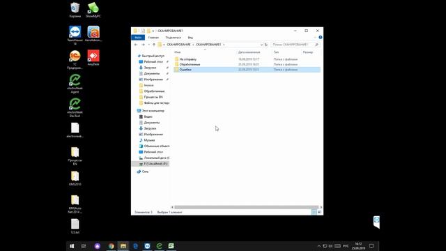Go up one folder level in Explorer
This screenshot has height=251, width=446.
click(154, 45)
